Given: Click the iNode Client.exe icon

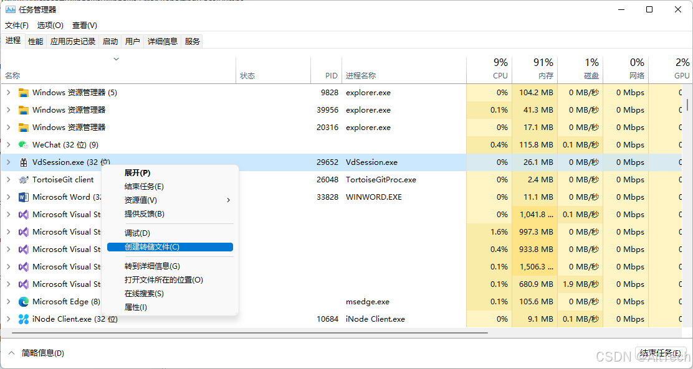Looking at the screenshot, I should (x=24, y=319).
